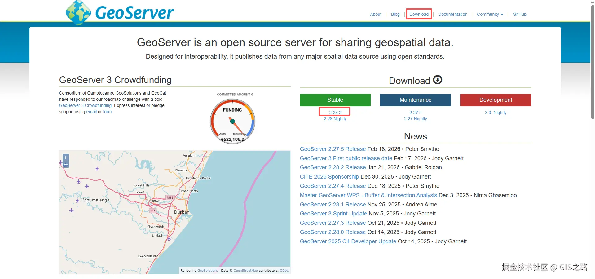Open Master GeoServer WPS Buffer & Intersection post
Viewport: 595px width, 279px height.
pyautogui.click(x=368, y=195)
